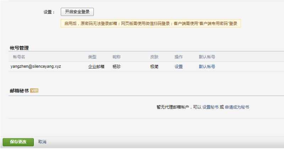284x149 pixels.
Task: Cancel changes via the 取消 link
Action: pyautogui.click(x=42, y=142)
